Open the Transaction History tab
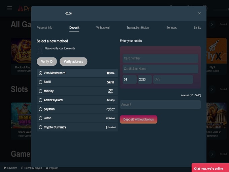229x172 pixels. (138, 28)
